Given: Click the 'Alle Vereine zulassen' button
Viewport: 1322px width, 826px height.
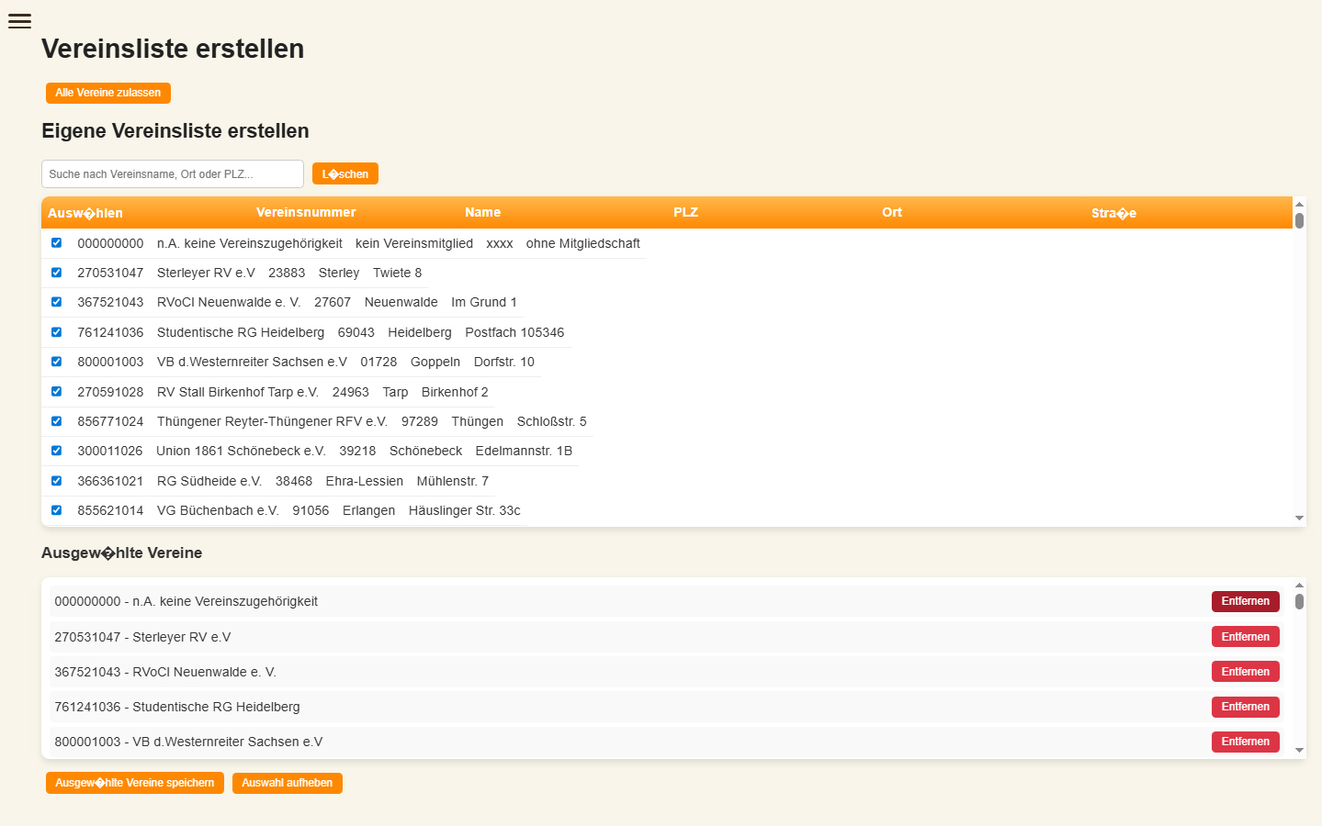Looking at the screenshot, I should tap(107, 93).
